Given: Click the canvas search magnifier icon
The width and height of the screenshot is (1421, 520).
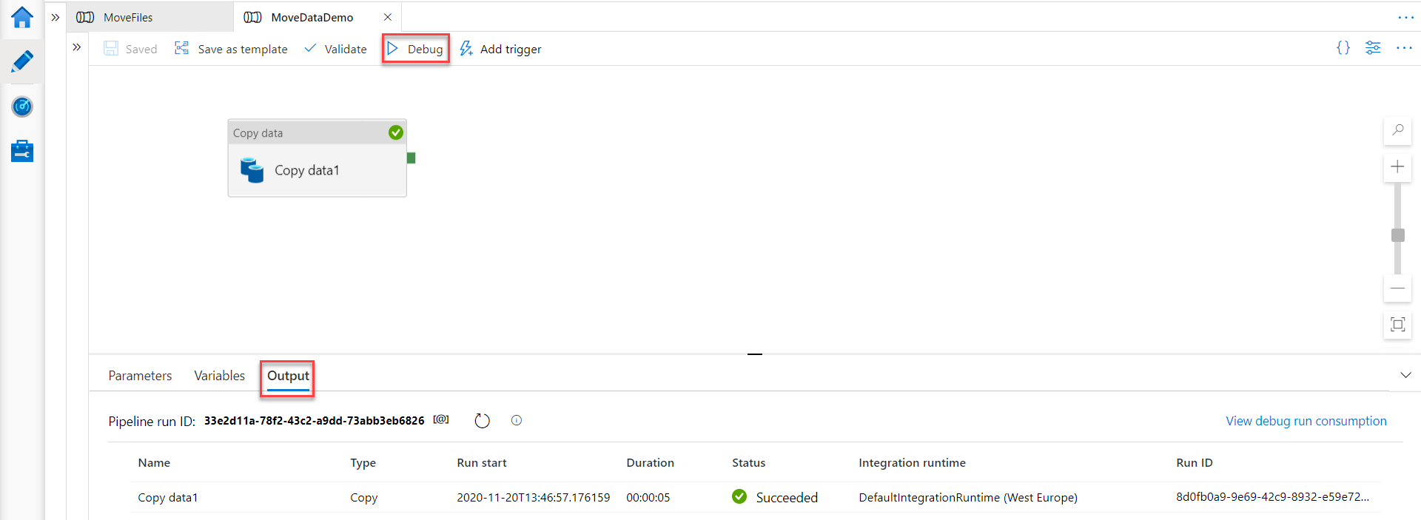Looking at the screenshot, I should pos(1397,130).
